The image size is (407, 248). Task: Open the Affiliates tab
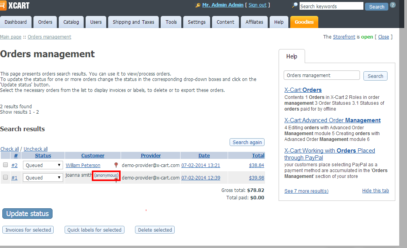pyautogui.click(x=254, y=22)
